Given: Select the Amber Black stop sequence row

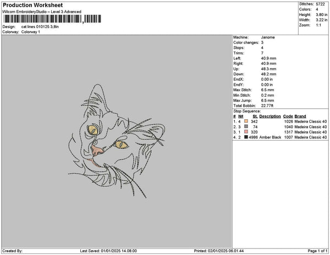Looking at the screenshot, I should (x=280, y=137).
